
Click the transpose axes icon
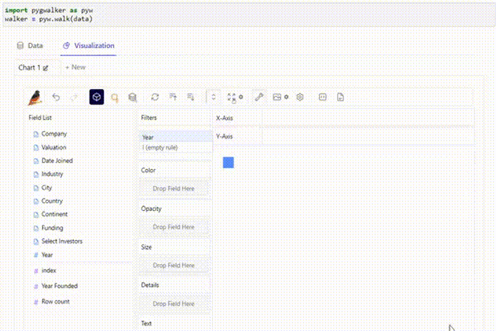[155, 97]
